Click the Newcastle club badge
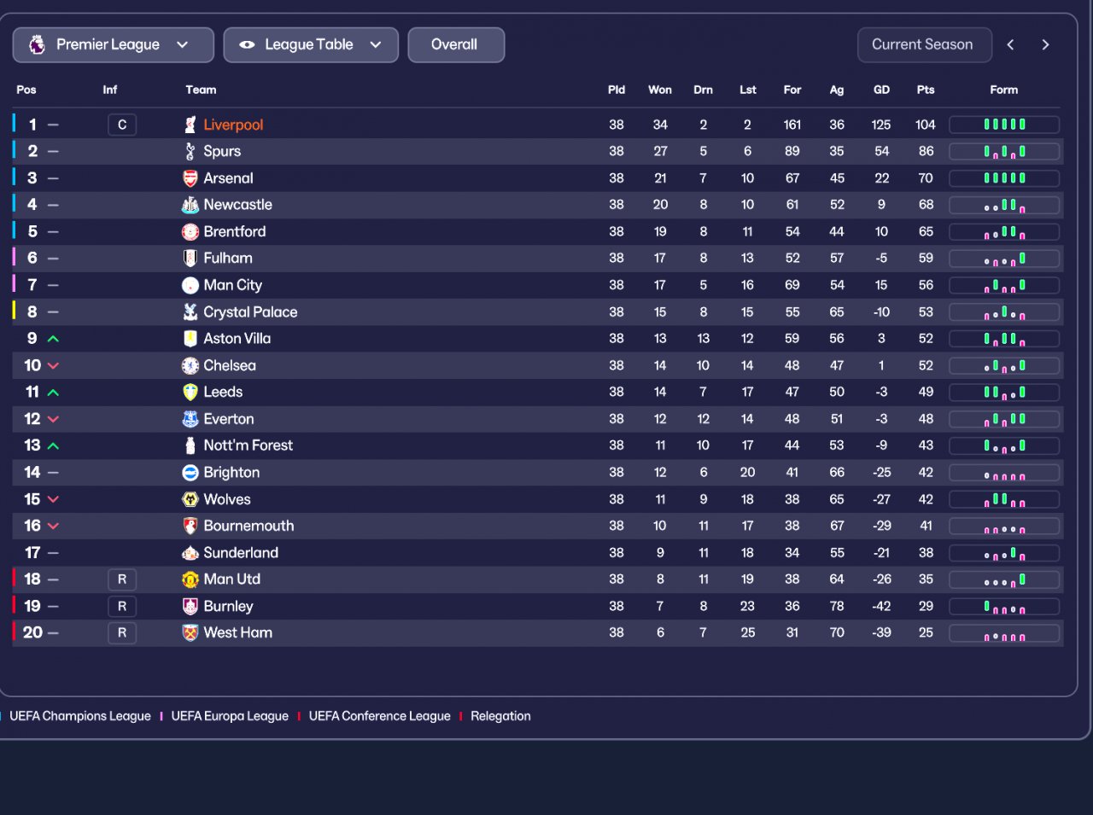 coord(190,205)
